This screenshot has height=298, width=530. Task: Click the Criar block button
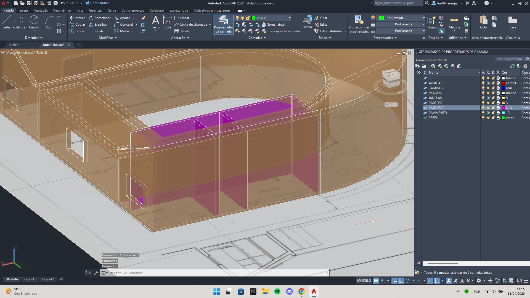pyautogui.click(x=320, y=18)
